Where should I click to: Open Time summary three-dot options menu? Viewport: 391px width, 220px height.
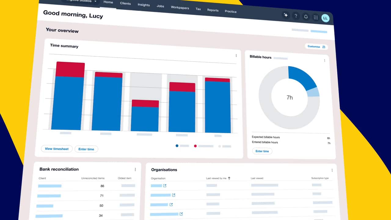tap(236, 56)
